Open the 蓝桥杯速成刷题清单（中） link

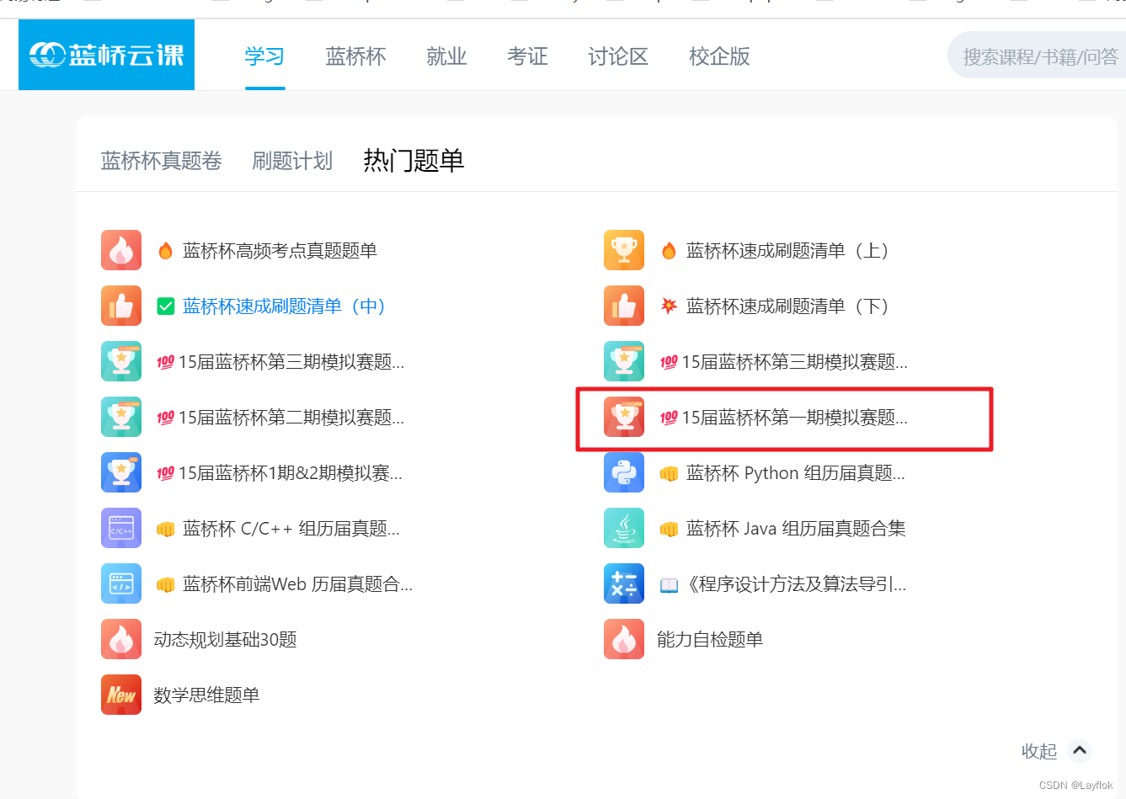click(x=284, y=306)
